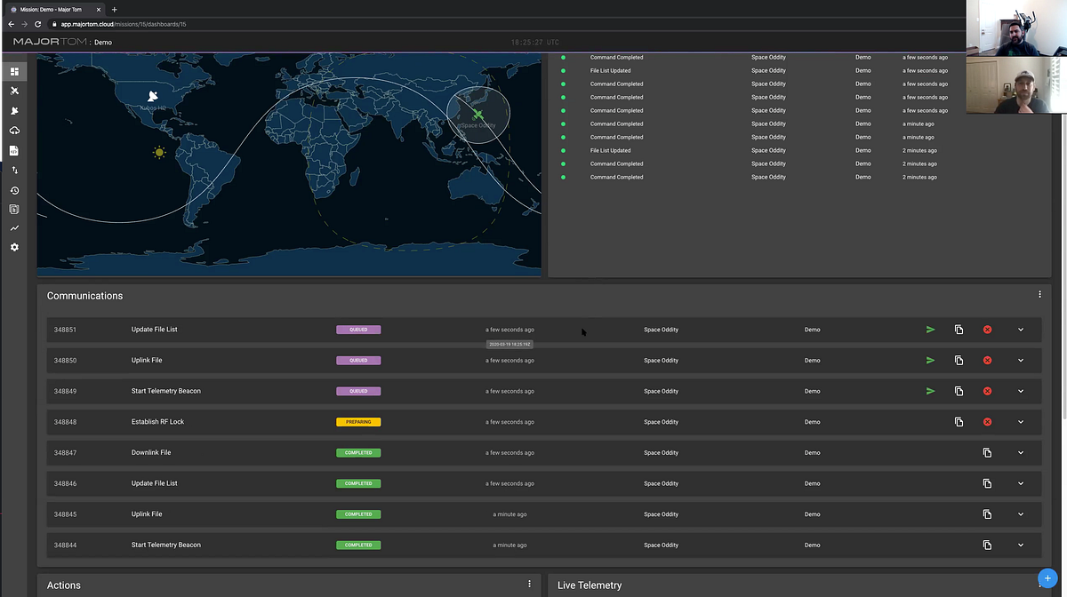
Task: Click the ground station icon on map
Action: [x=153, y=96]
